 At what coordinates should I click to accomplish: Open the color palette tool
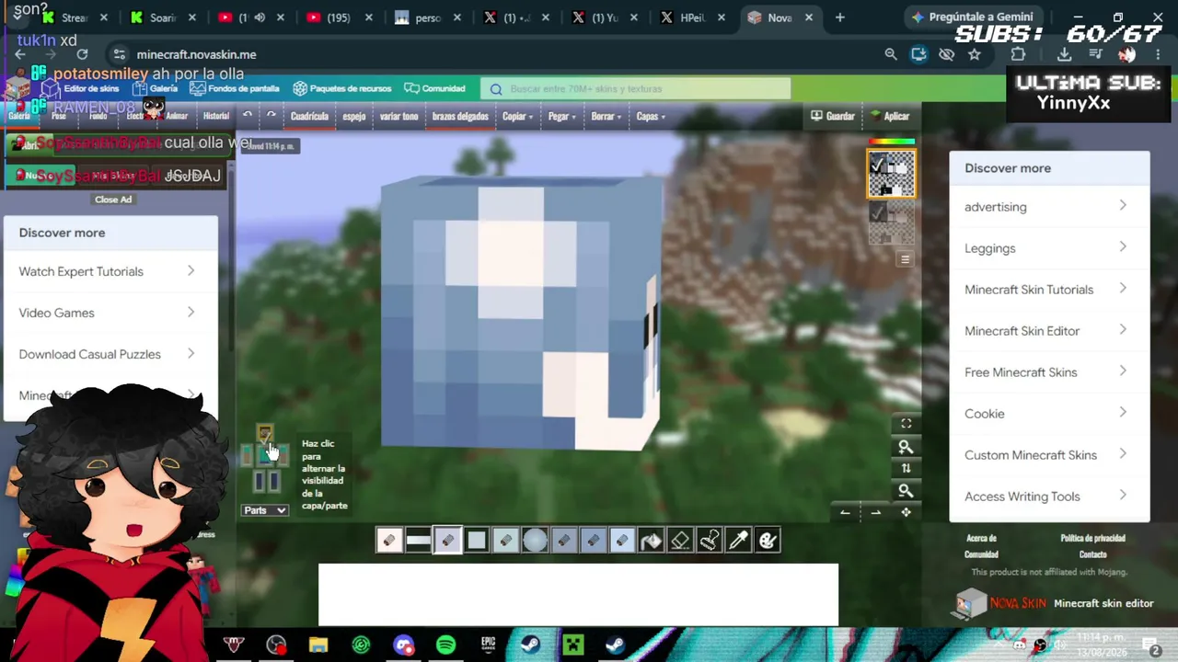click(768, 541)
